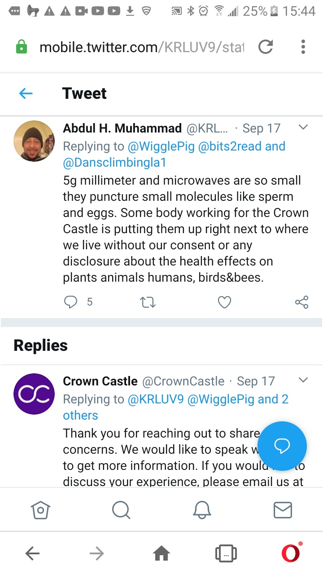Open @WigglePig mention link in tweet
This screenshot has height=575, width=323.
pyautogui.click(x=161, y=146)
